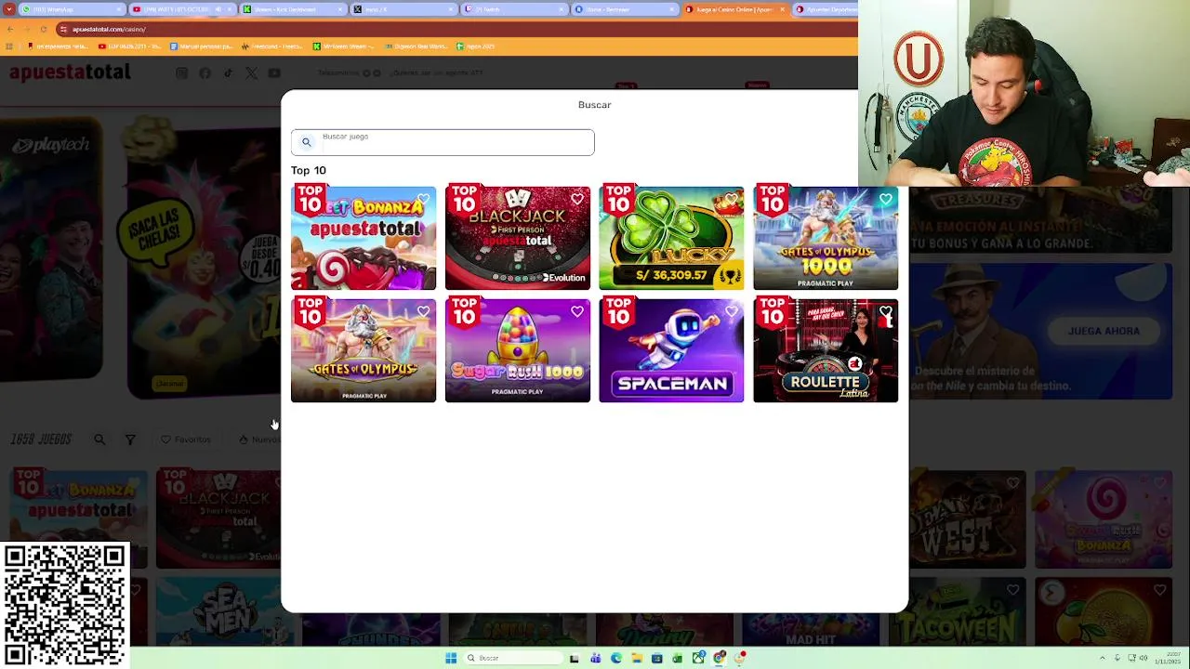
Task: Open Microsoft Edge from the taskbar
Action: click(x=615, y=658)
